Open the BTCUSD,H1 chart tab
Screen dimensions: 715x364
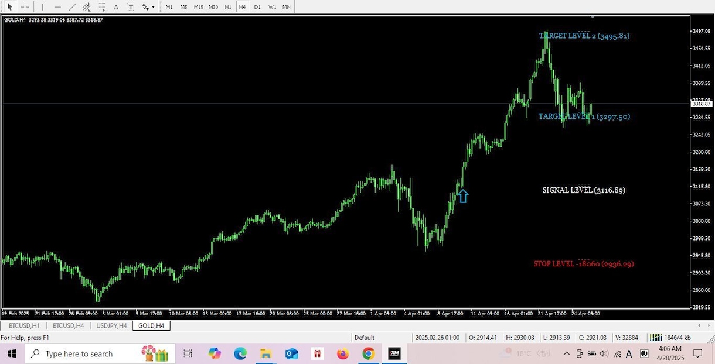tap(24, 325)
